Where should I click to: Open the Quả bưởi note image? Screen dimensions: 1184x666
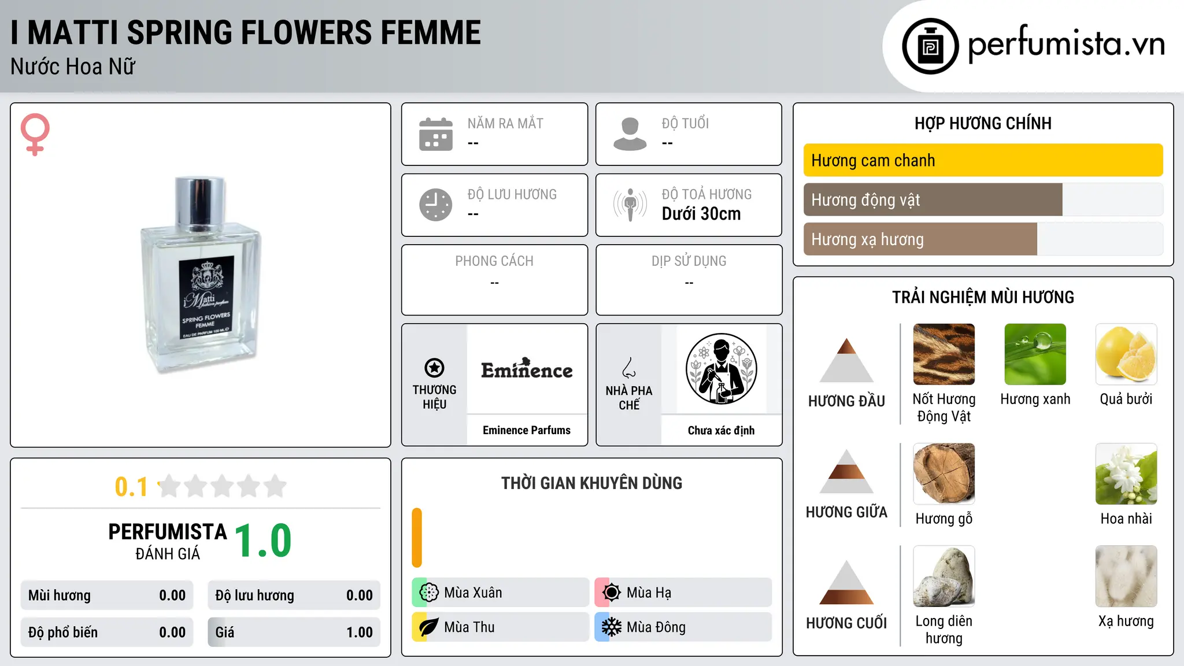coord(1126,354)
